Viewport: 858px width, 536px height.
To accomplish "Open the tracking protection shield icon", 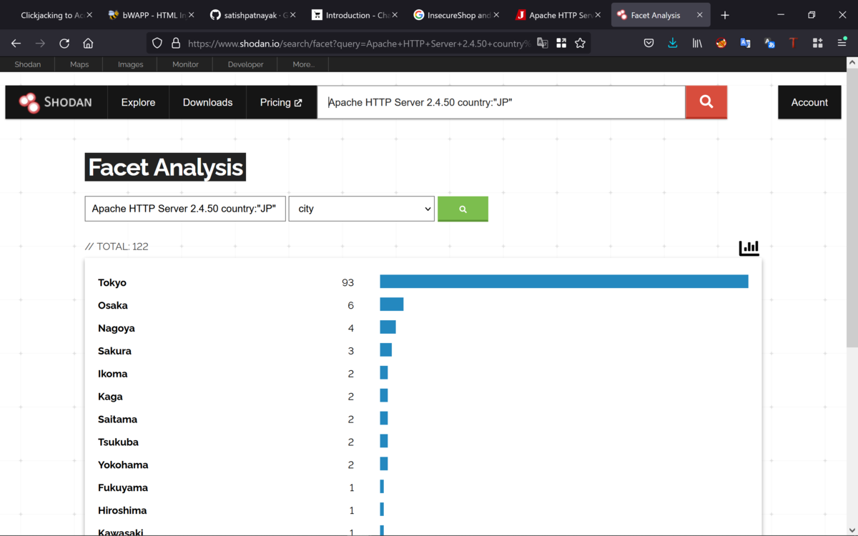I will click(157, 44).
